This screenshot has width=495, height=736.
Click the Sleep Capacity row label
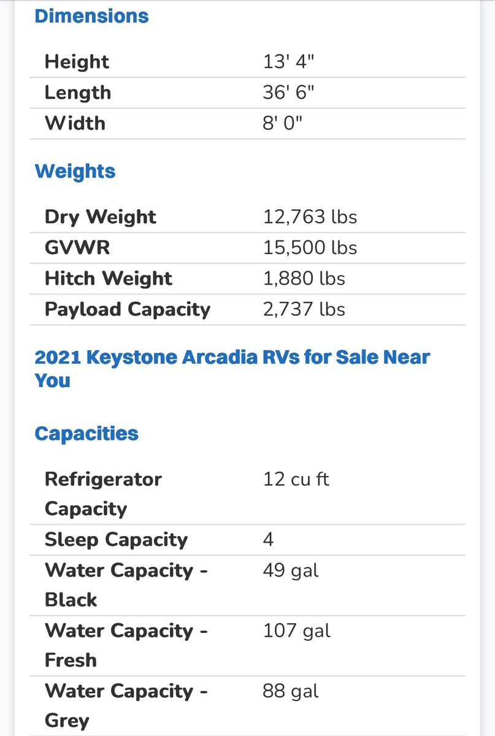click(116, 540)
